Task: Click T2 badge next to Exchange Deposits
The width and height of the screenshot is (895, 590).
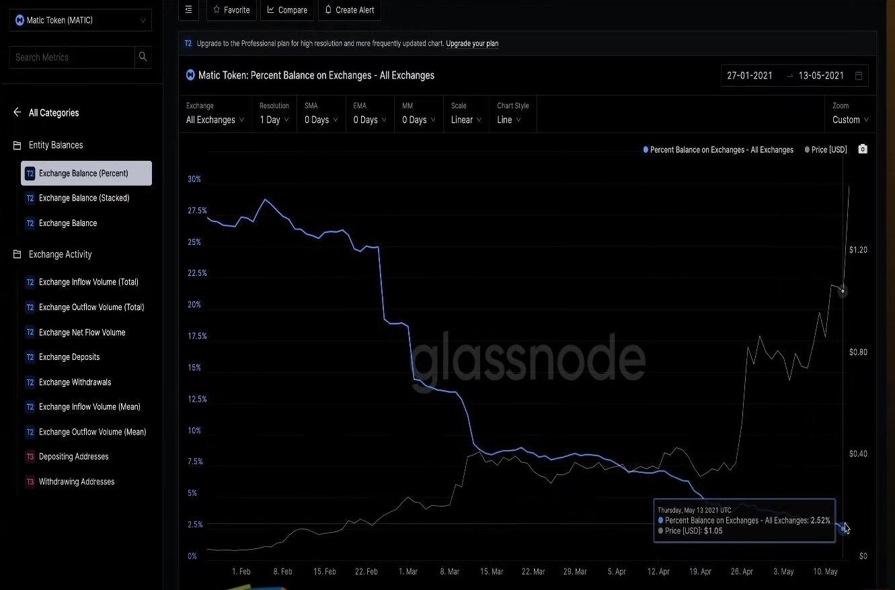Action: point(30,357)
